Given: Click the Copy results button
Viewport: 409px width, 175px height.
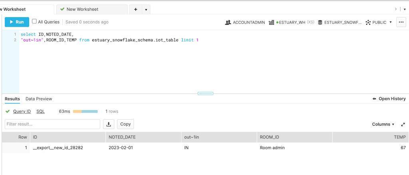Looking at the screenshot, I should coord(125,124).
